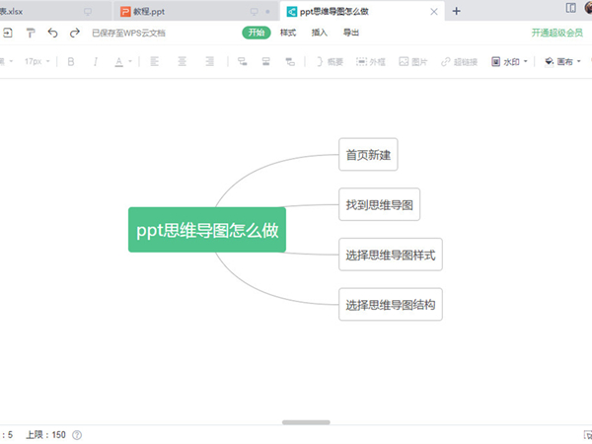
Task: Click the 概要 summary icon
Action: click(x=331, y=61)
